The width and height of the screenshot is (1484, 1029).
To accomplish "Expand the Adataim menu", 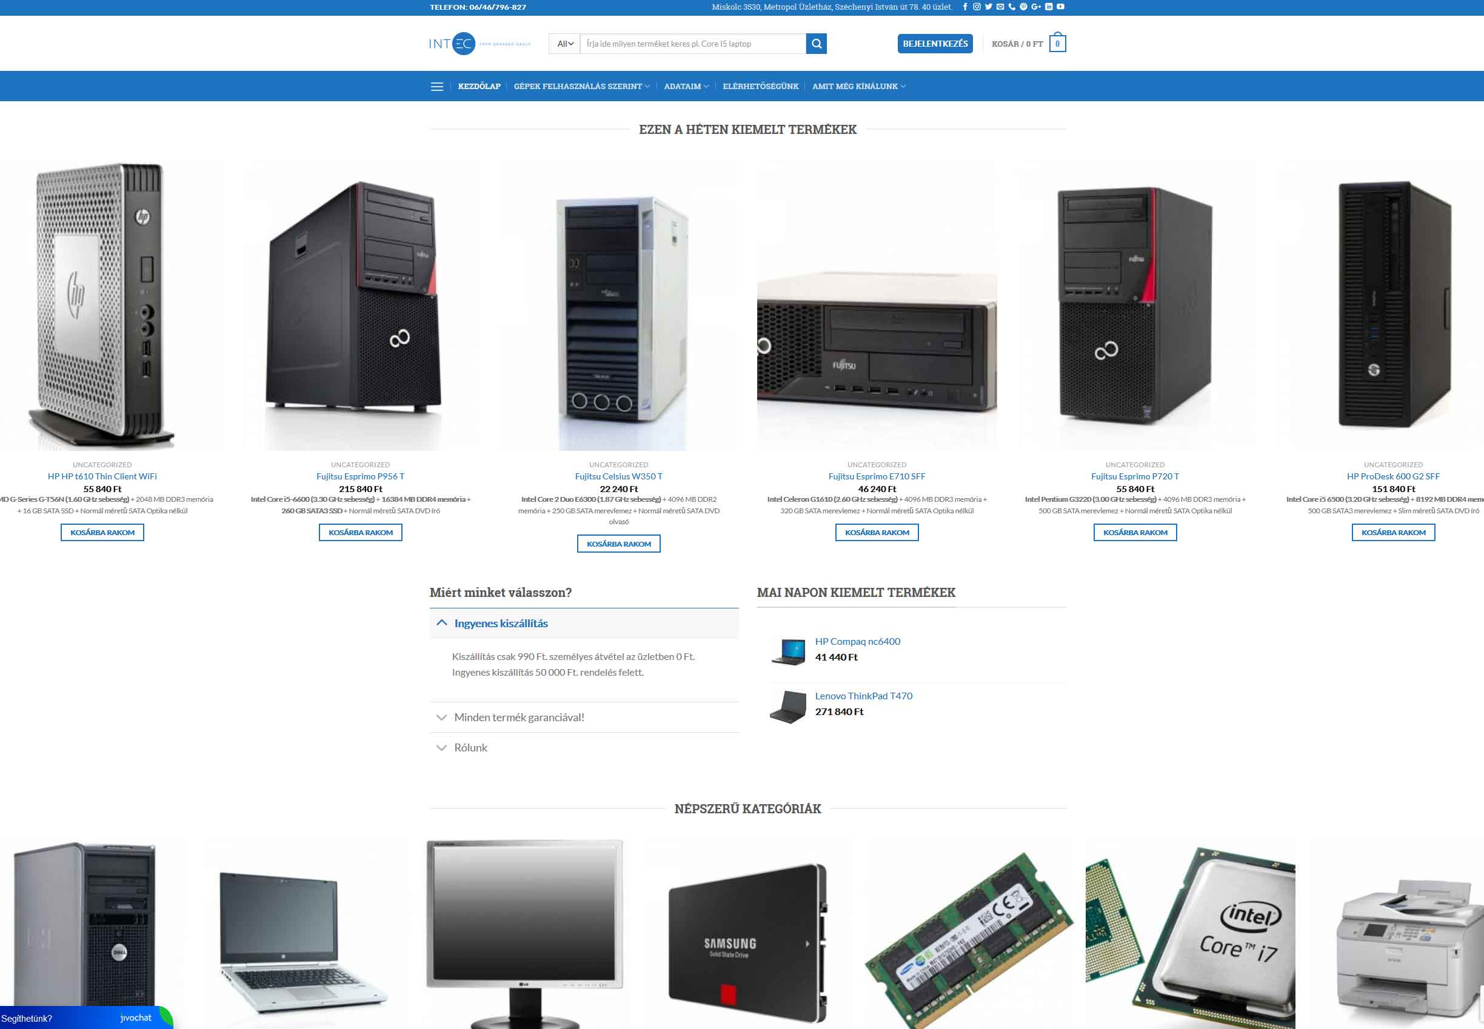I will 686,87.
